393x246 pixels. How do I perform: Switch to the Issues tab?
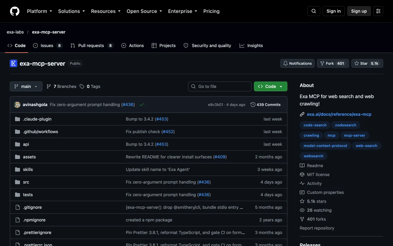(x=48, y=46)
